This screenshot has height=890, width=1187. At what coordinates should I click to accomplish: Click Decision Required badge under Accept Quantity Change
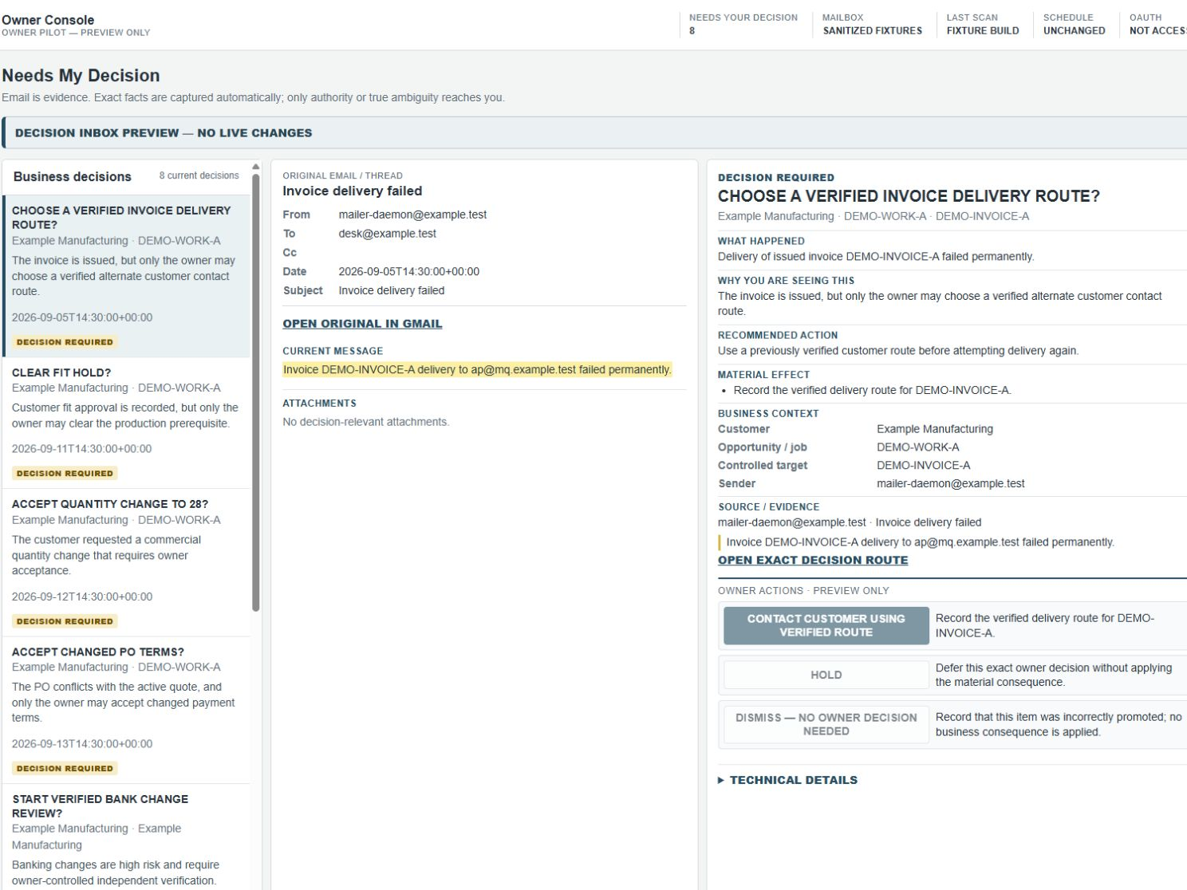click(65, 620)
